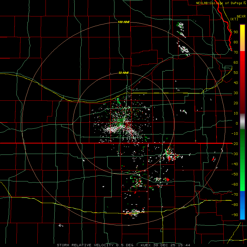Image resolution: width=247 pixels, height=247 pixels.
Task: Click the -70 value on the velocity scale
Action: [235, 194]
